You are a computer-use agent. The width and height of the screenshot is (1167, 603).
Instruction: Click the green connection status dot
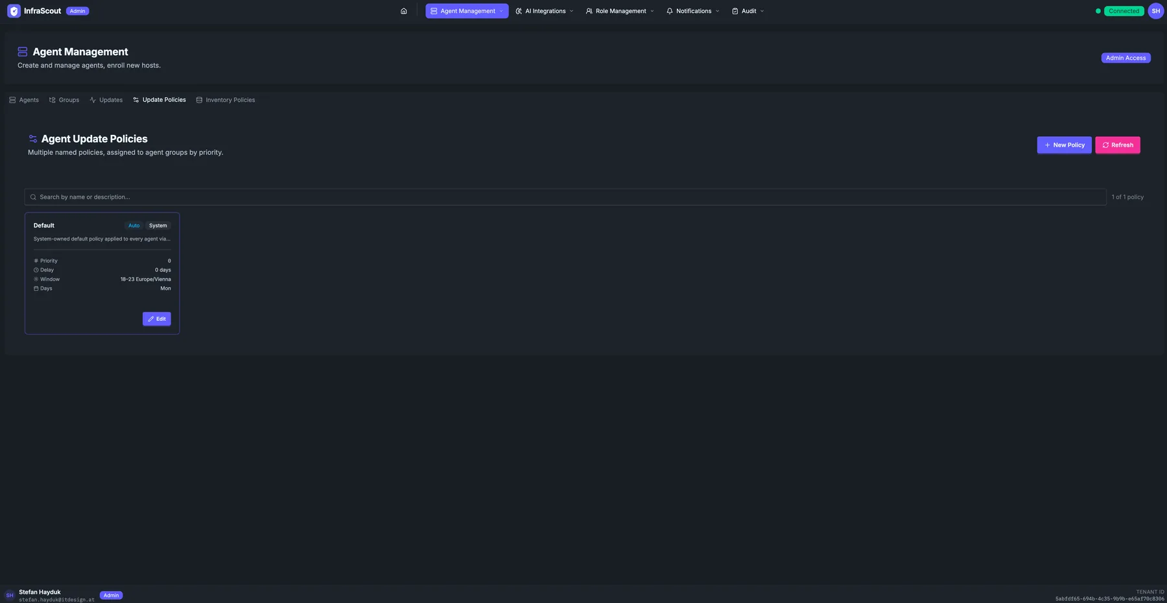1098,11
